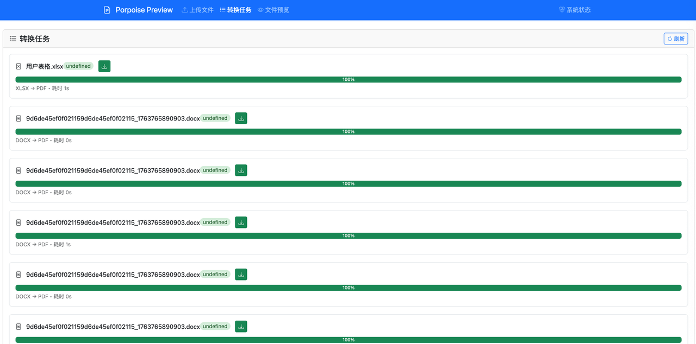Open the 文件预览 navigation tab

[x=274, y=10]
